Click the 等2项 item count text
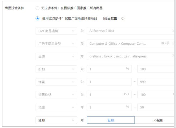176x128 pixels. tap(165, 43)
